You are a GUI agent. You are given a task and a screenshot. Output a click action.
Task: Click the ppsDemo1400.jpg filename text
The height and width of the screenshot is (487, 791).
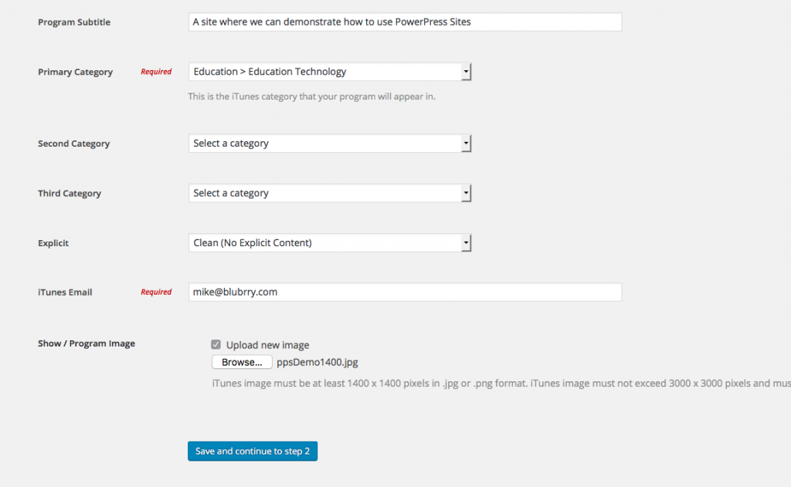tap(317, 362)
